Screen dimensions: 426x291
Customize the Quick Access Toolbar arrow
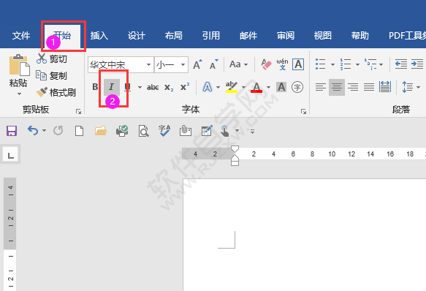252,132
